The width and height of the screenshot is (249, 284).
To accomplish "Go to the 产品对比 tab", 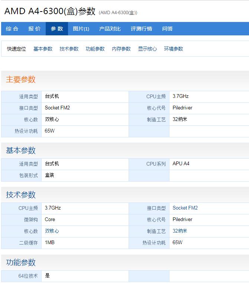I will 110,29.
